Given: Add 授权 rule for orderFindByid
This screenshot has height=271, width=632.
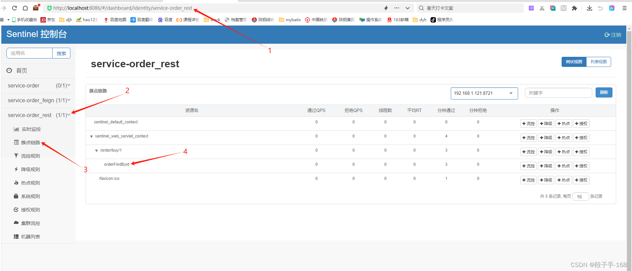Looking at the screenshot, I should (x=581, y=166).
